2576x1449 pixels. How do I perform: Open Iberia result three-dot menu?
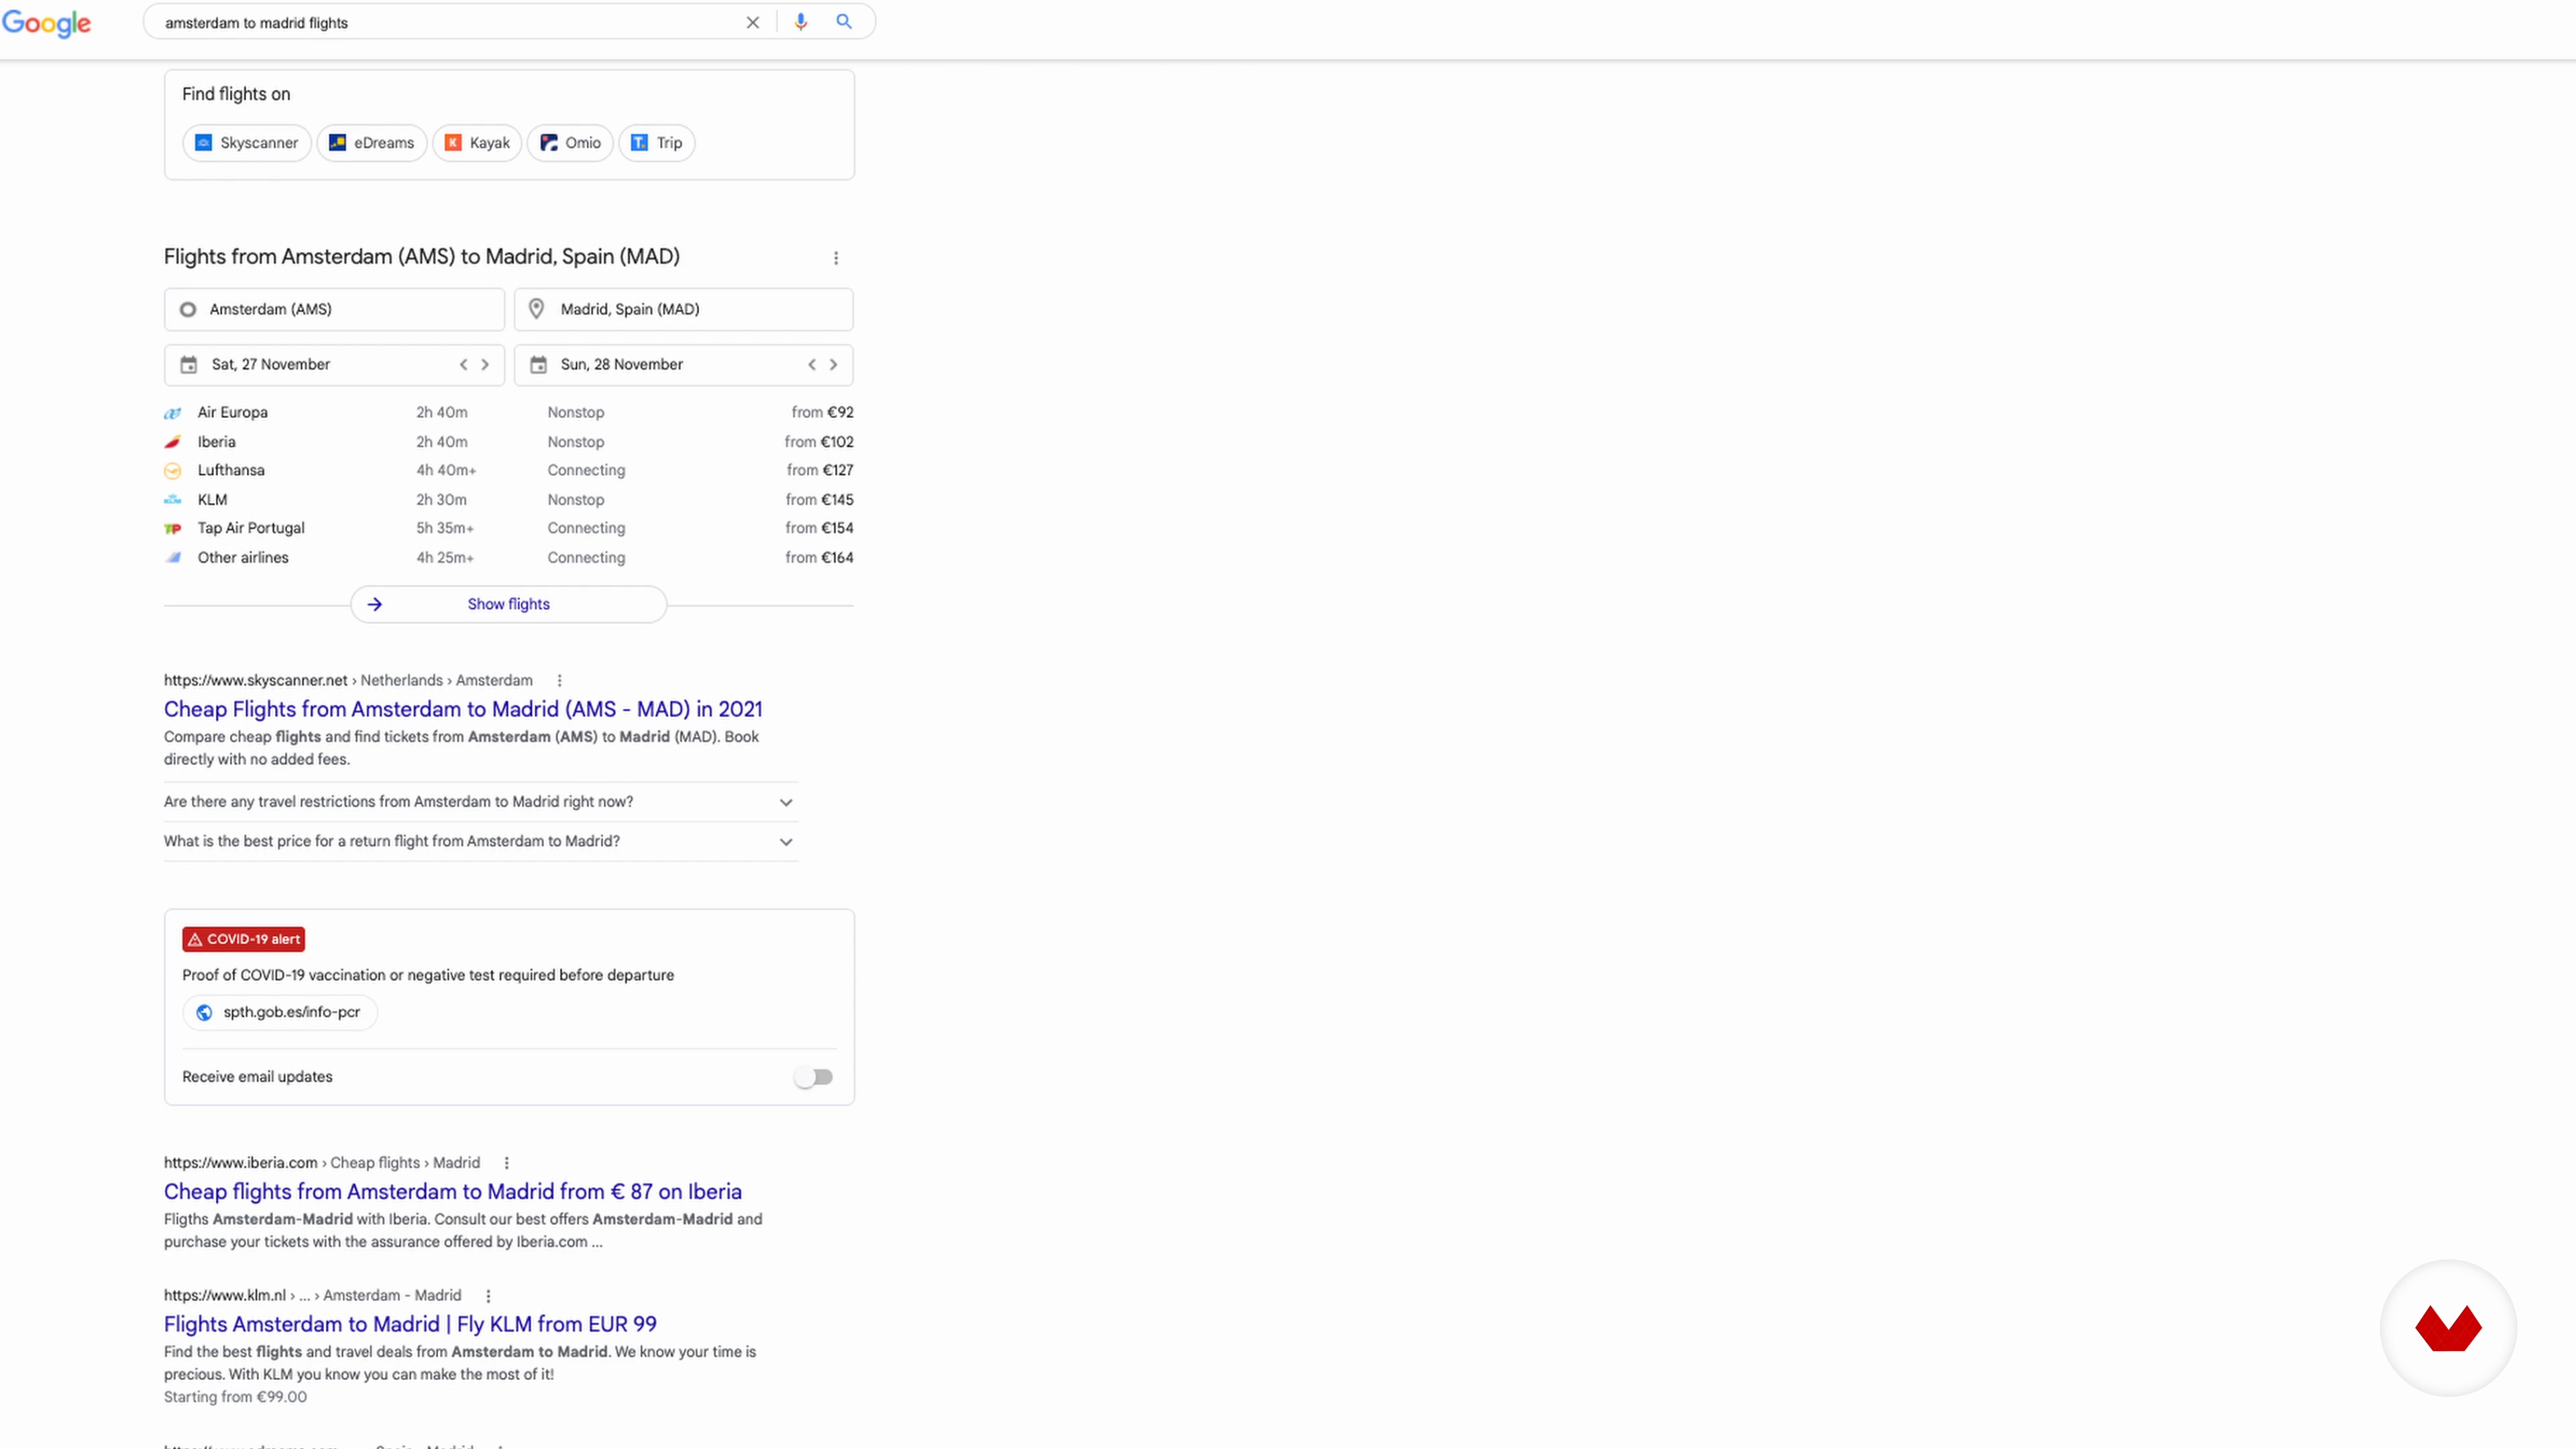[x=506, y=1163]
